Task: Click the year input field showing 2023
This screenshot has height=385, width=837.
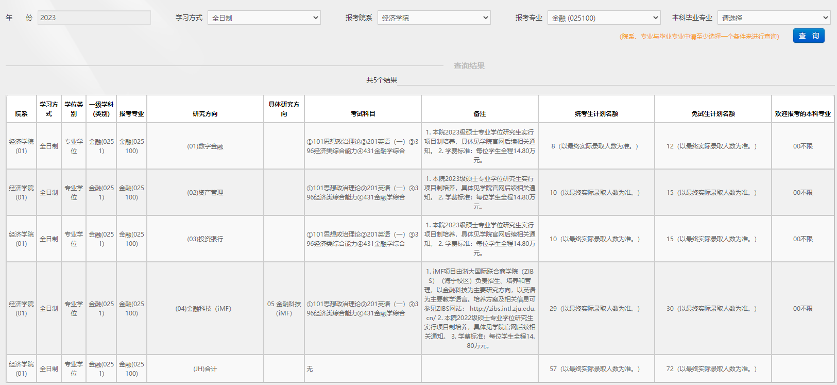Action: (x=94, y=18)
